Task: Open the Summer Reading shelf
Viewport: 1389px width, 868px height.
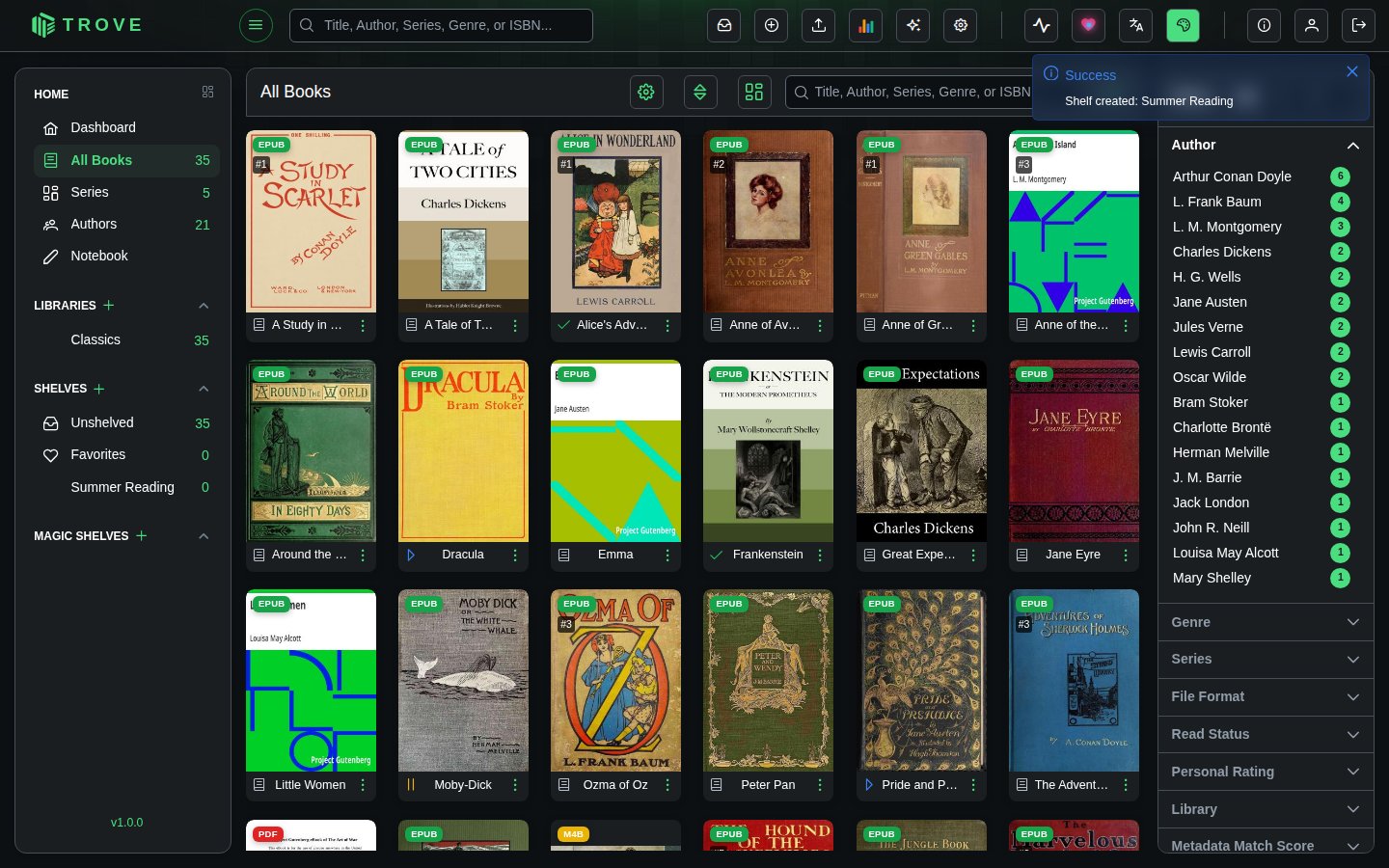Action: point(126,487)
